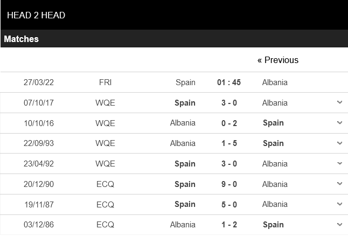Image resolution: width=348 pixels, height=236 pixels.
Task: Expand the 23/04/92 Spain 3-0 Albania row
Action: tap(339, 163)
